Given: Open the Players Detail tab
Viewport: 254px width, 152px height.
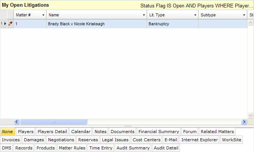Looking at the screenshot, I should pyautogui.click(x=52, y=132).
